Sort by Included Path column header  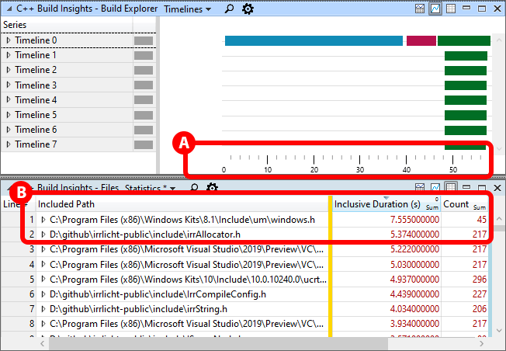coord(182,204)
